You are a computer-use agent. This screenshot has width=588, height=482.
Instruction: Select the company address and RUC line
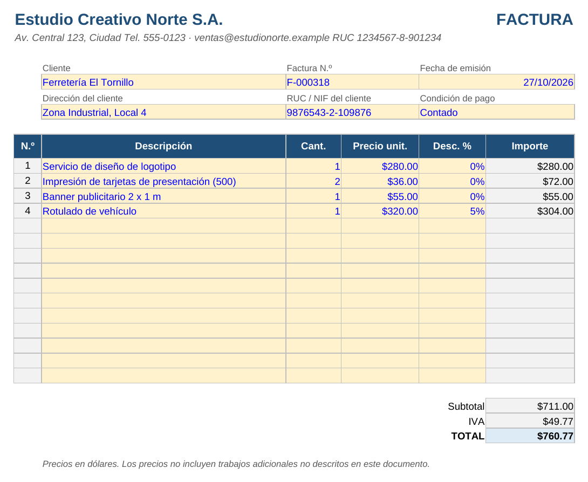[228, 38]
